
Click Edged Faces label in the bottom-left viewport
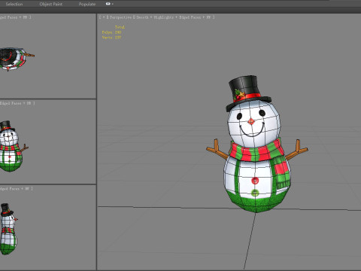(10, 188)
